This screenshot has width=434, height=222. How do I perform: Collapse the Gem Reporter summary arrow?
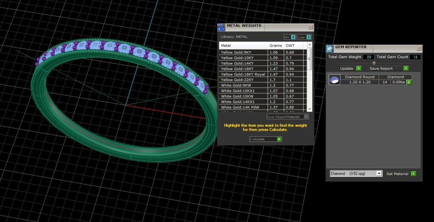(374, 63)
